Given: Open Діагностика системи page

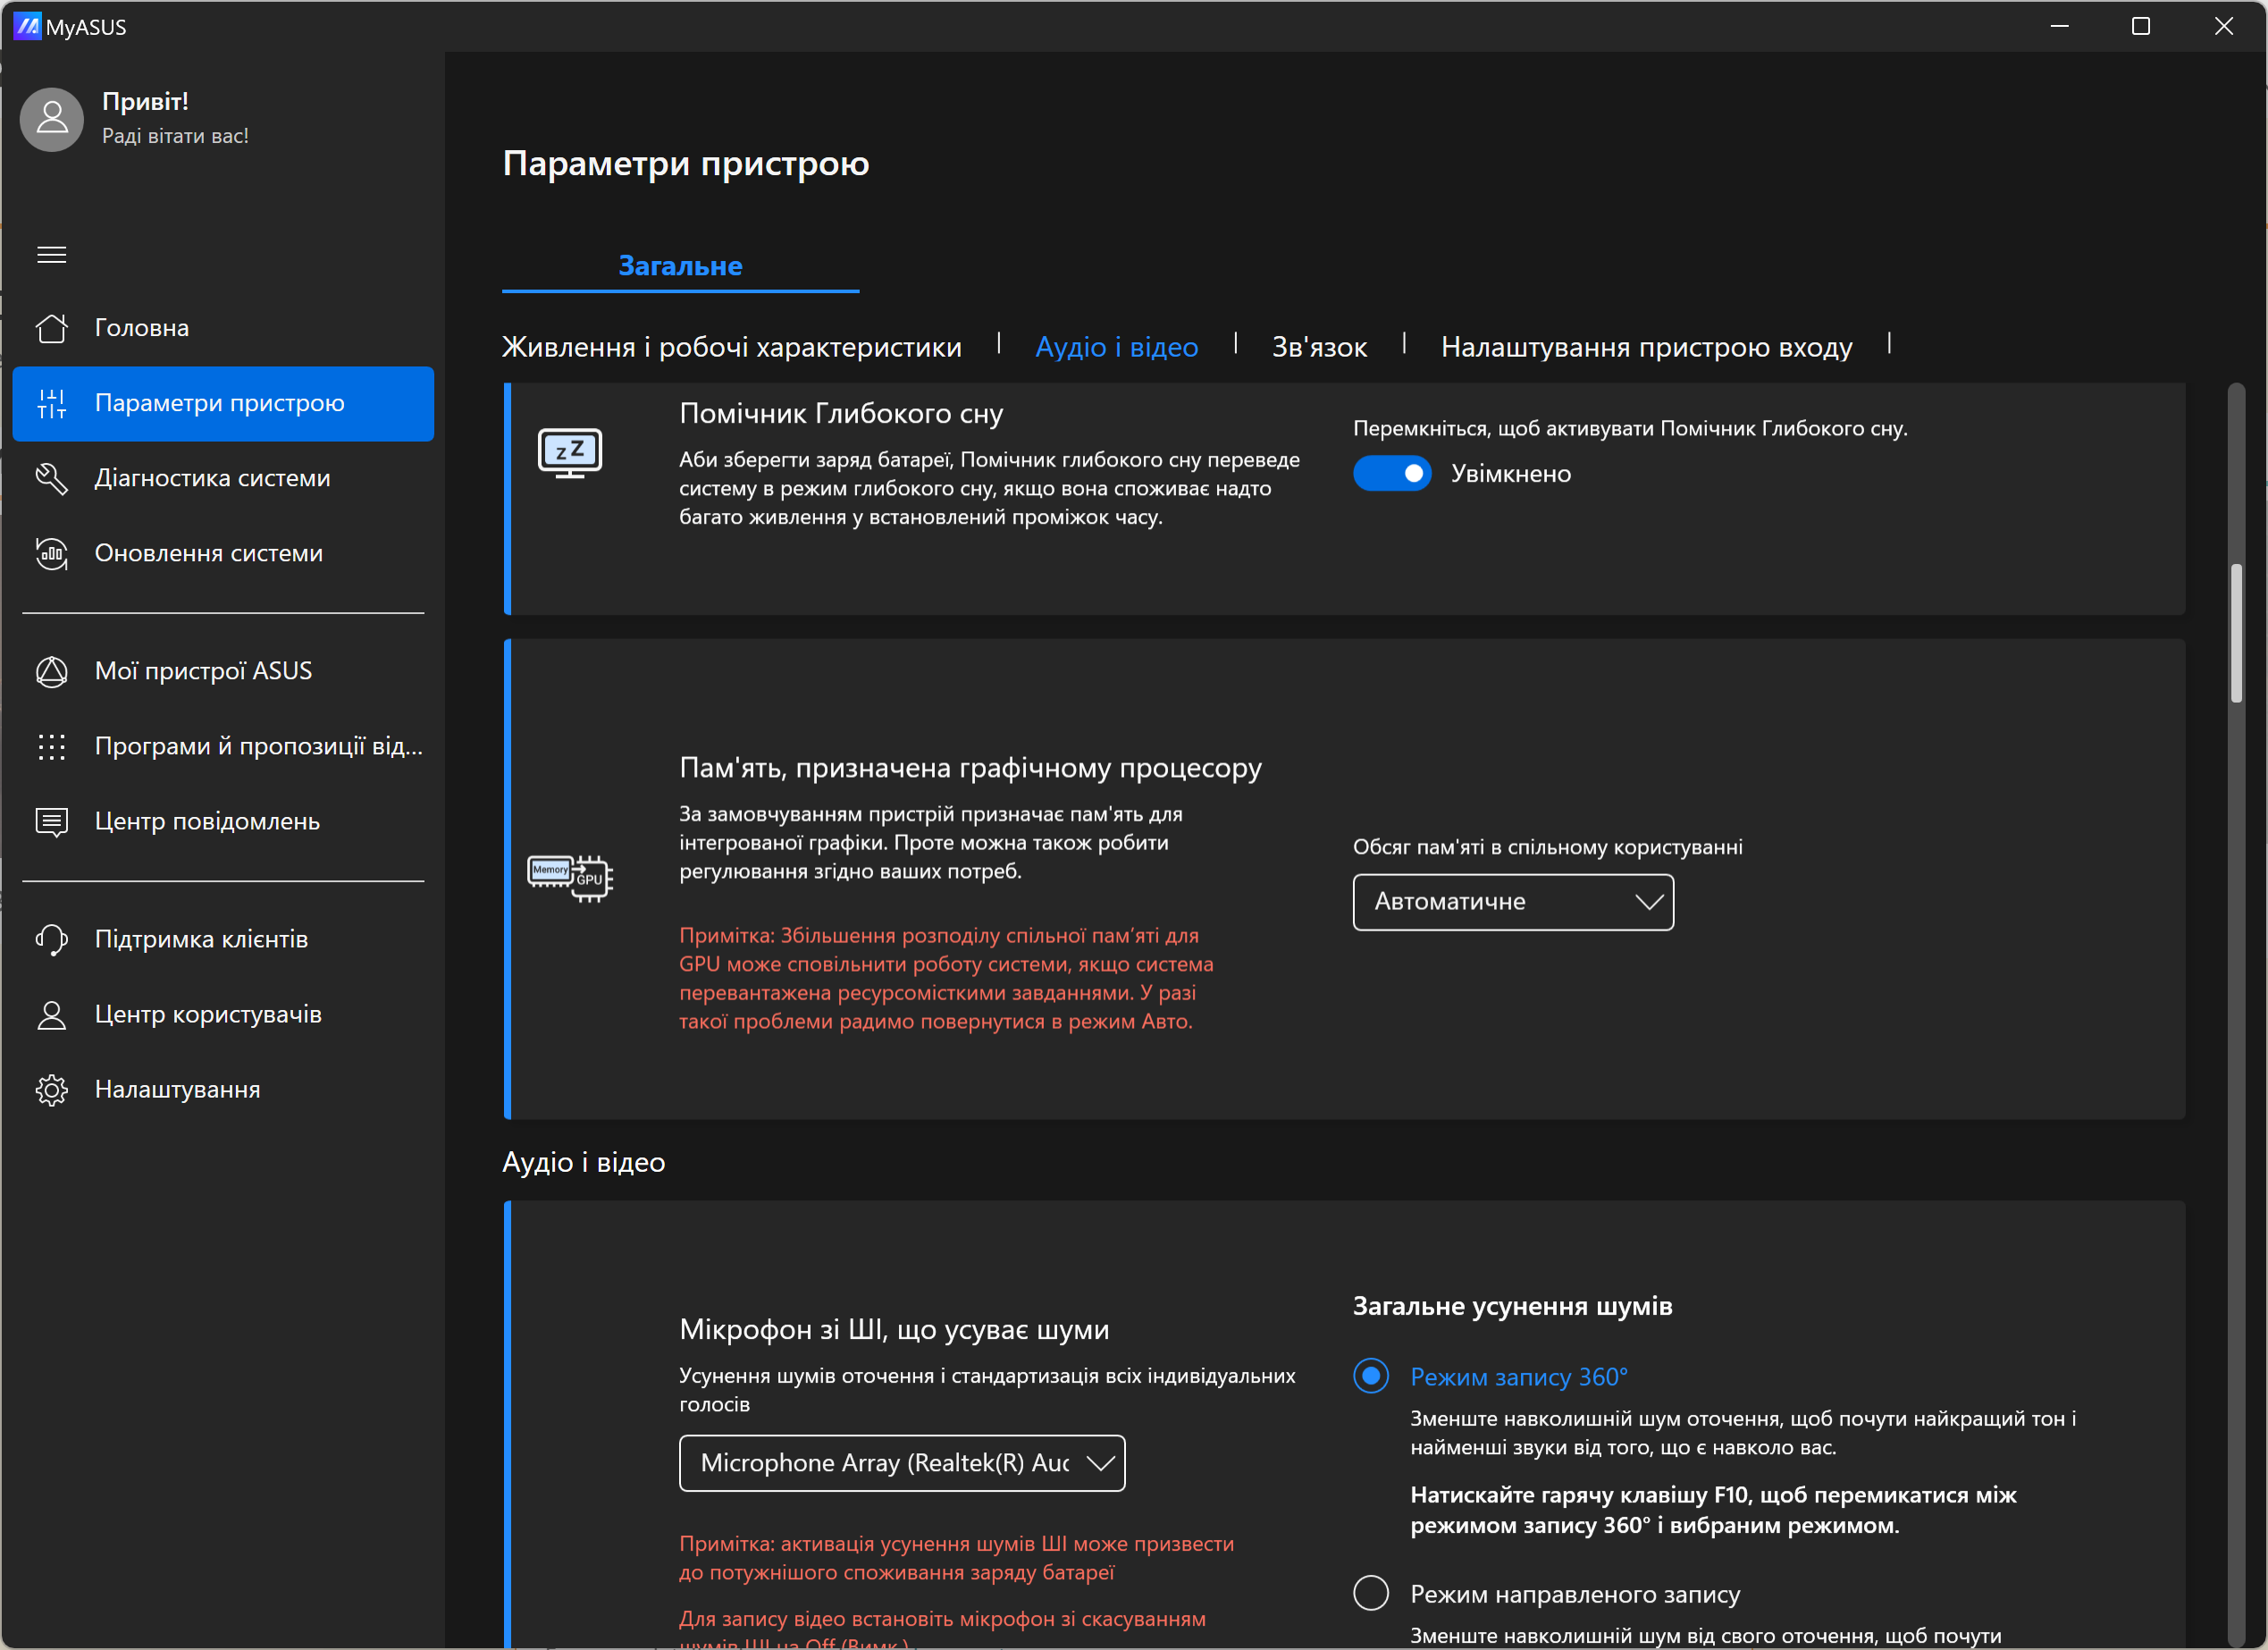Looking at the screenshot, I should [223, 478].
